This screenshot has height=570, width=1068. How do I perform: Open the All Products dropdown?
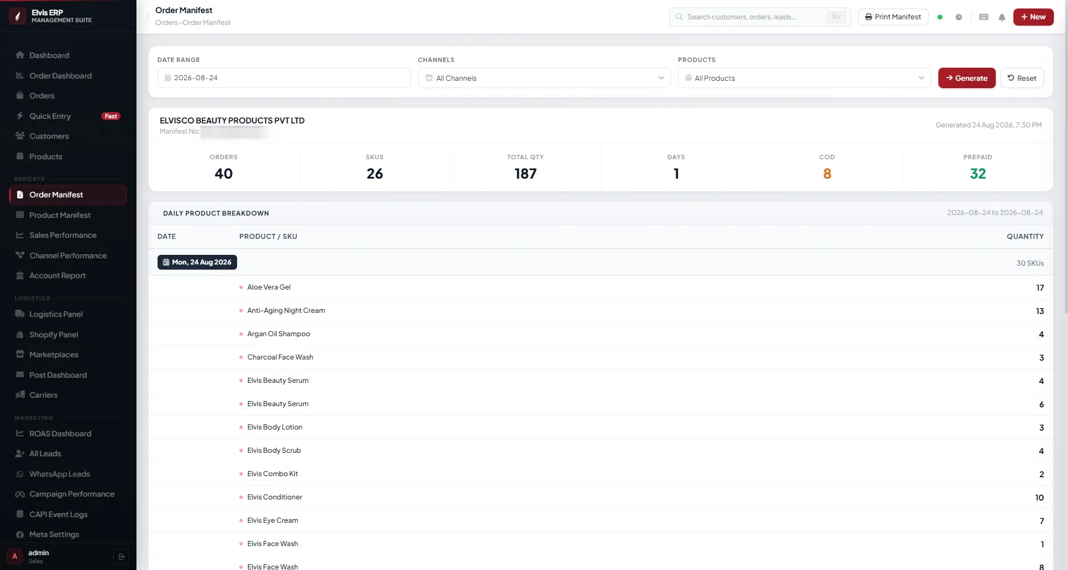tap(804, 78)
